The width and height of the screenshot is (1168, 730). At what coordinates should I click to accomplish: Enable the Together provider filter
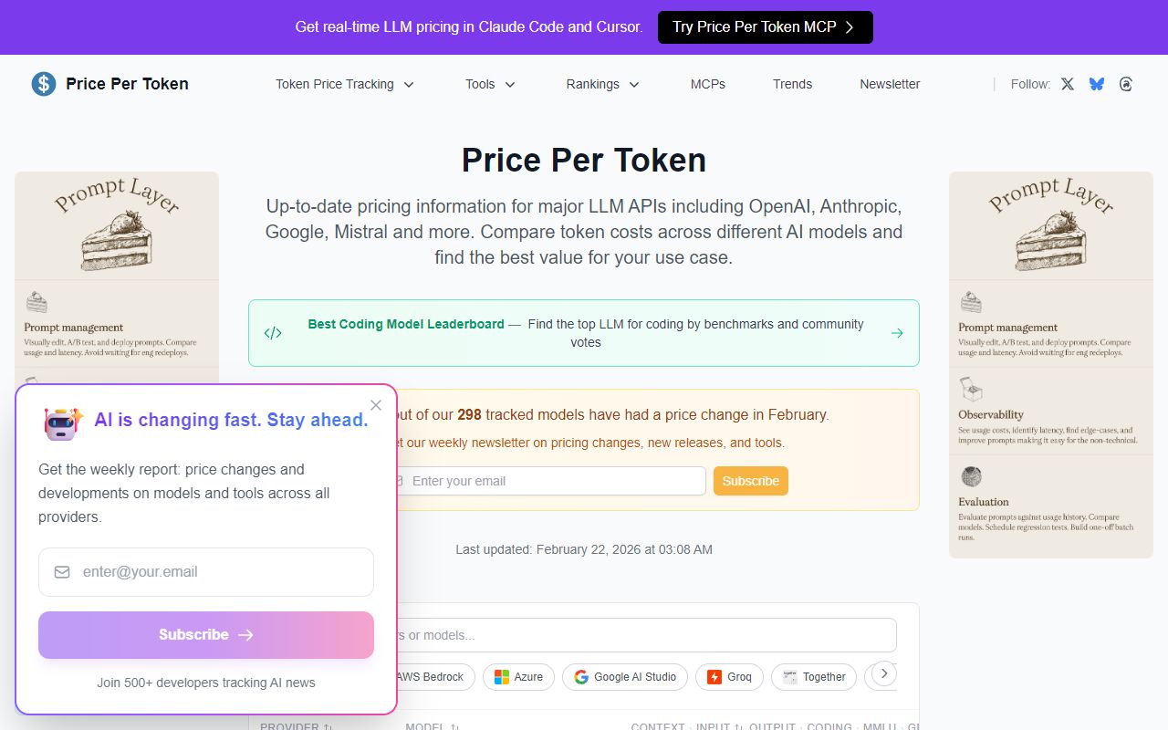813,677
